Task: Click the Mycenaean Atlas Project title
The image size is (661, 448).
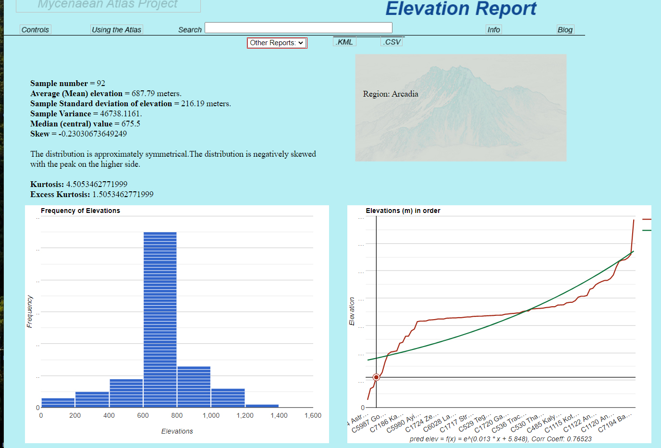Action: pyautogui.click(x=108, y=5)
